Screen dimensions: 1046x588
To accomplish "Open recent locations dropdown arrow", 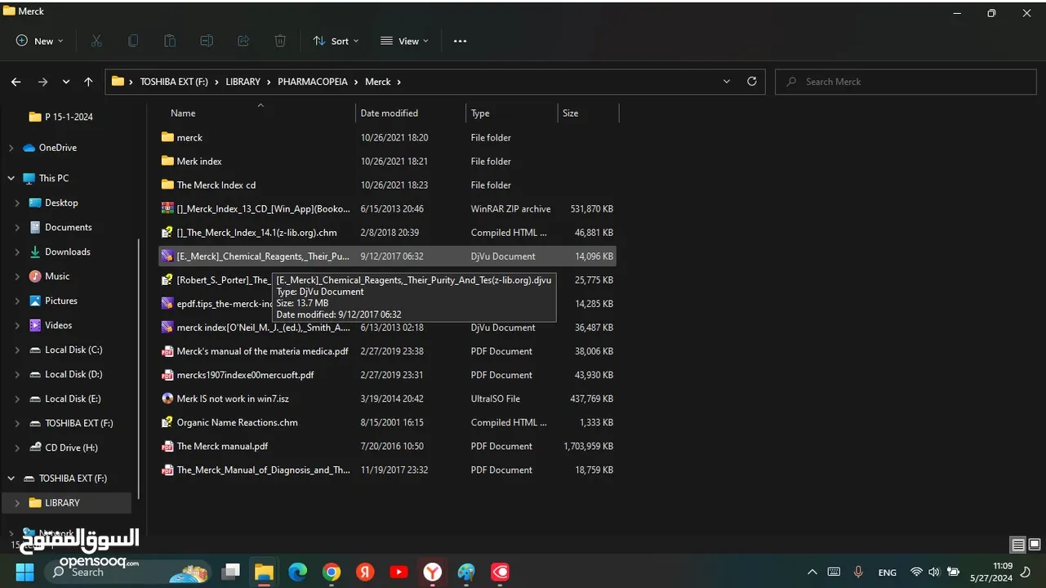I will coord(66,82).
